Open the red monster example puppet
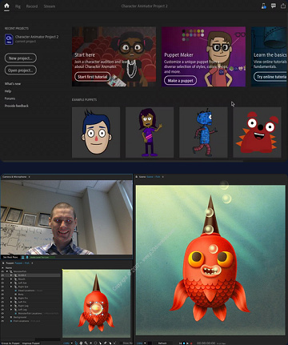 tap(257, 132)
